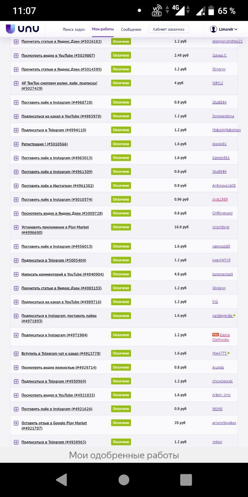248x497 pixels.
Task: Click the UNU logo icon
Action: (x=10, y=29)
